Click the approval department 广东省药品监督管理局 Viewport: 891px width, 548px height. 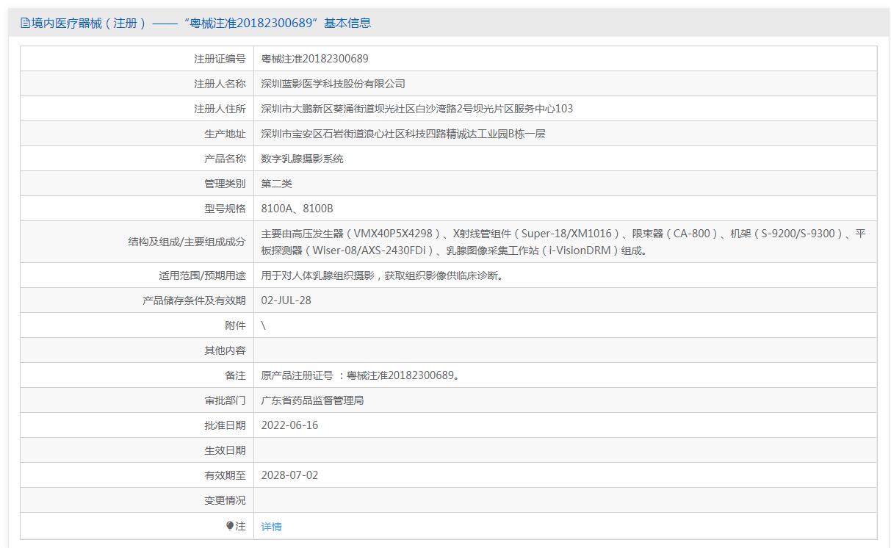[x=312, y=400]
